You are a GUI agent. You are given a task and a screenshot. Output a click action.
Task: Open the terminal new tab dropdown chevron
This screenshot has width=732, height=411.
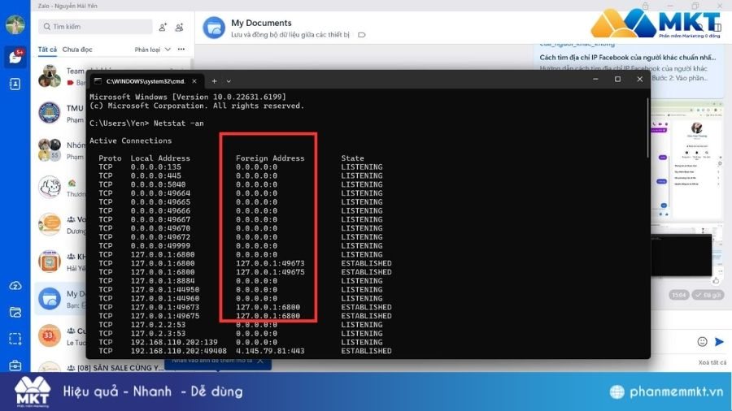[x=229, y=81]
